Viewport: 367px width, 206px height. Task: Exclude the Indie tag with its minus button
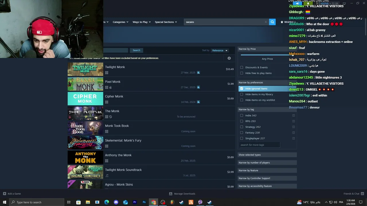pyautogui.click(x=294, y=116)
